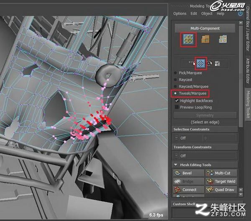Screen dimensions: 251x221
Task: Select the Multi-Component selection mode icon
Action: pos(188,39)
